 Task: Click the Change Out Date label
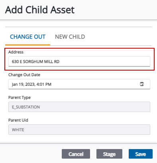click(x=24, y=75)
